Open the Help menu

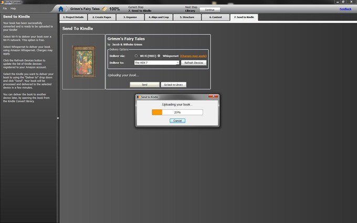point(13,8)
